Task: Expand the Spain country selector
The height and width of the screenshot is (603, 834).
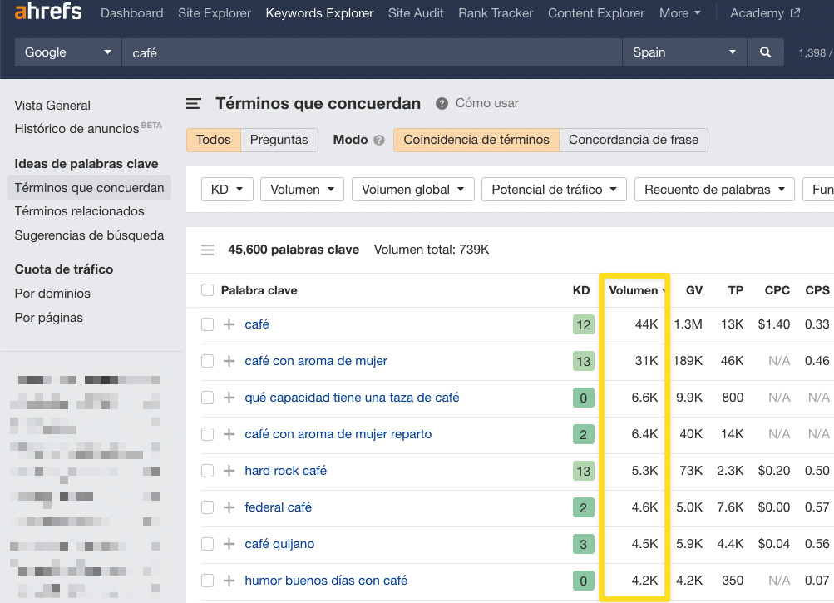Action: click(x=683, y=52)
